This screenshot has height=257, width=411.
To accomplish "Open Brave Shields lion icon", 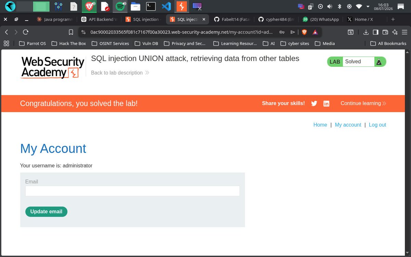I will tap(304, 32).
